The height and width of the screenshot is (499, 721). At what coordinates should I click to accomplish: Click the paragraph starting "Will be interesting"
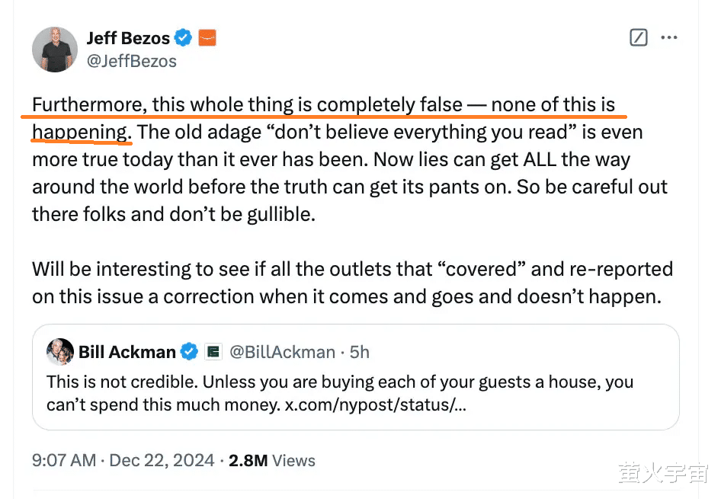click(x=352, y=283)
